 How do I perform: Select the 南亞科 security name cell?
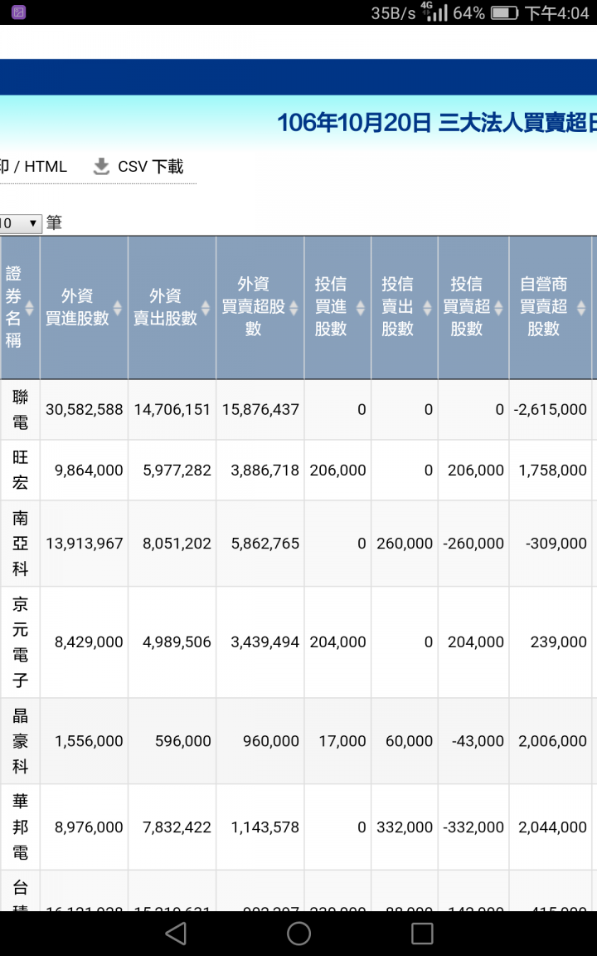click(20, 544)
